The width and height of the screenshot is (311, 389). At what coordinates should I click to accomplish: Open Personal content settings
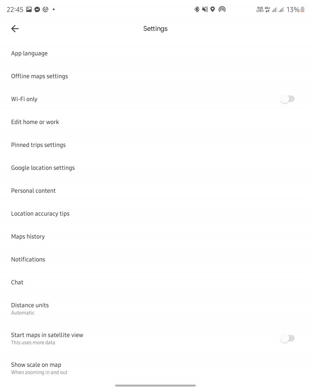[33, 191]
